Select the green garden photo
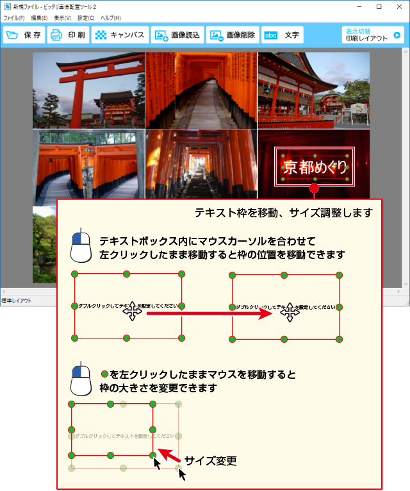The width and height of the screenshot is (410, 491). [44, 245]
